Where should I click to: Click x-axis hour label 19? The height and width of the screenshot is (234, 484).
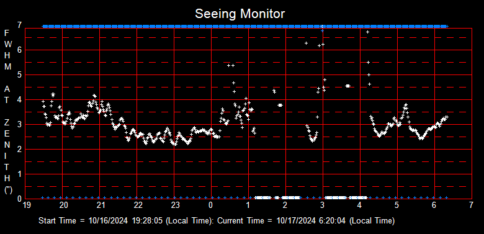click(27, 205)
